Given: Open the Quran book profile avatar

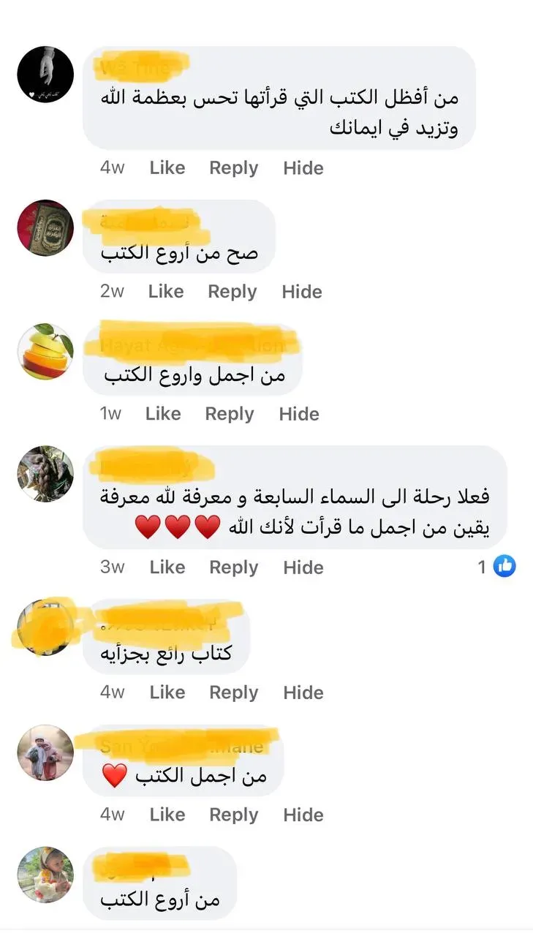Looking at the screenshot, I should pyautogui.click(x=45, y=228).
